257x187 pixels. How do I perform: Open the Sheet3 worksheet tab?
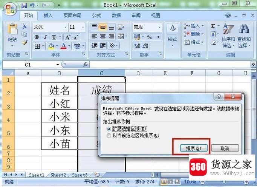[x=80, y=175]
